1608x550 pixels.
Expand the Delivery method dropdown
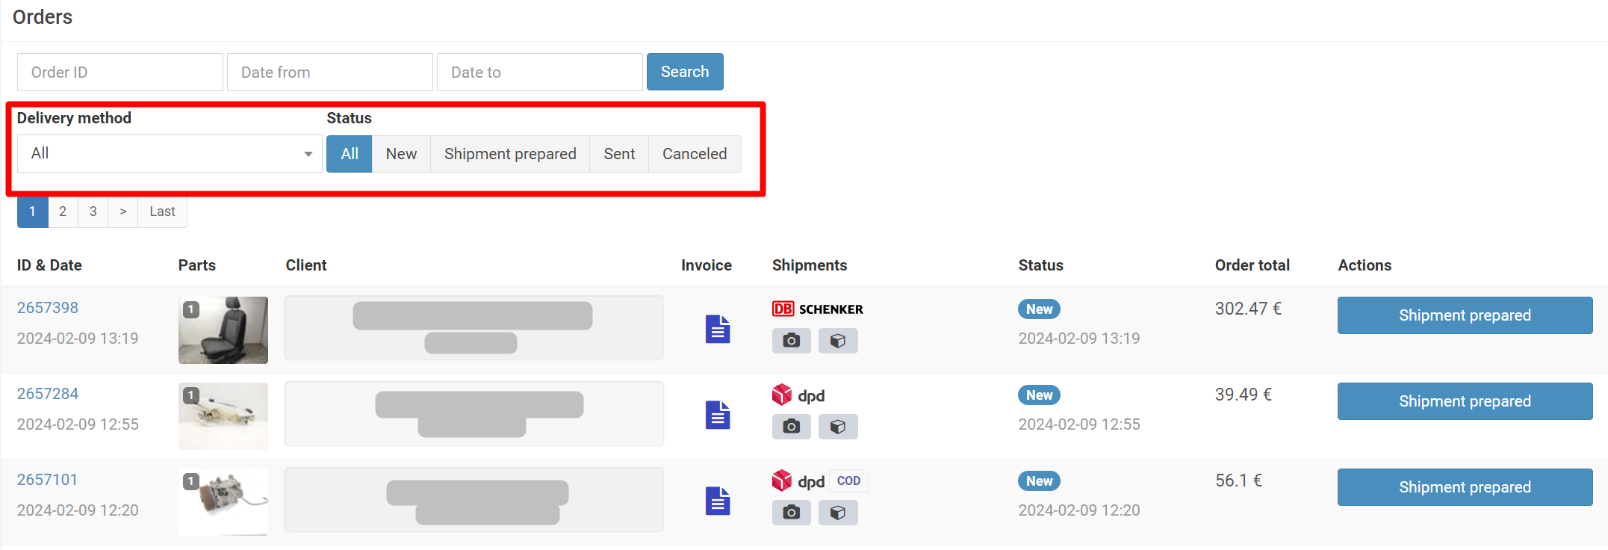[170, 154]
